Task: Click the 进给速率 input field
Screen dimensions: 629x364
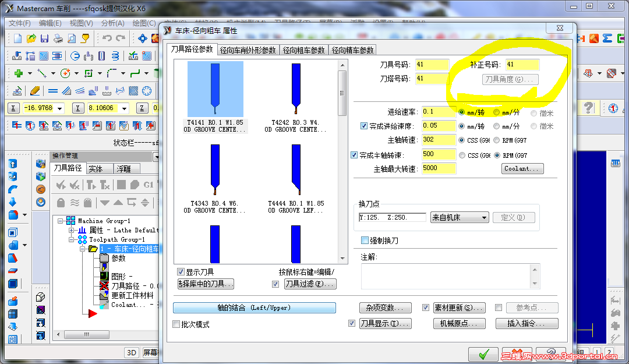Action: click(x=439, y=112)
